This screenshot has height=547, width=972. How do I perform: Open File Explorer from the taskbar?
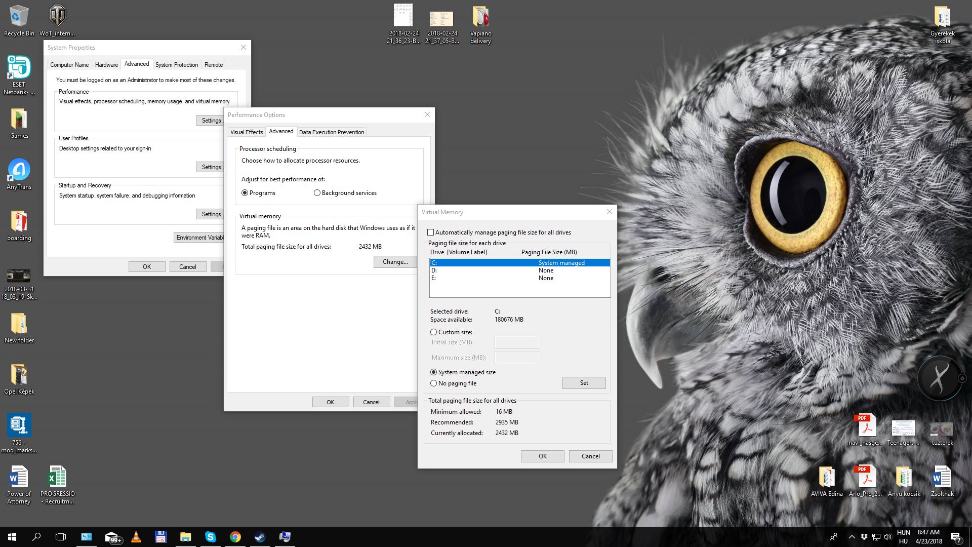click(x=186, y=537)
